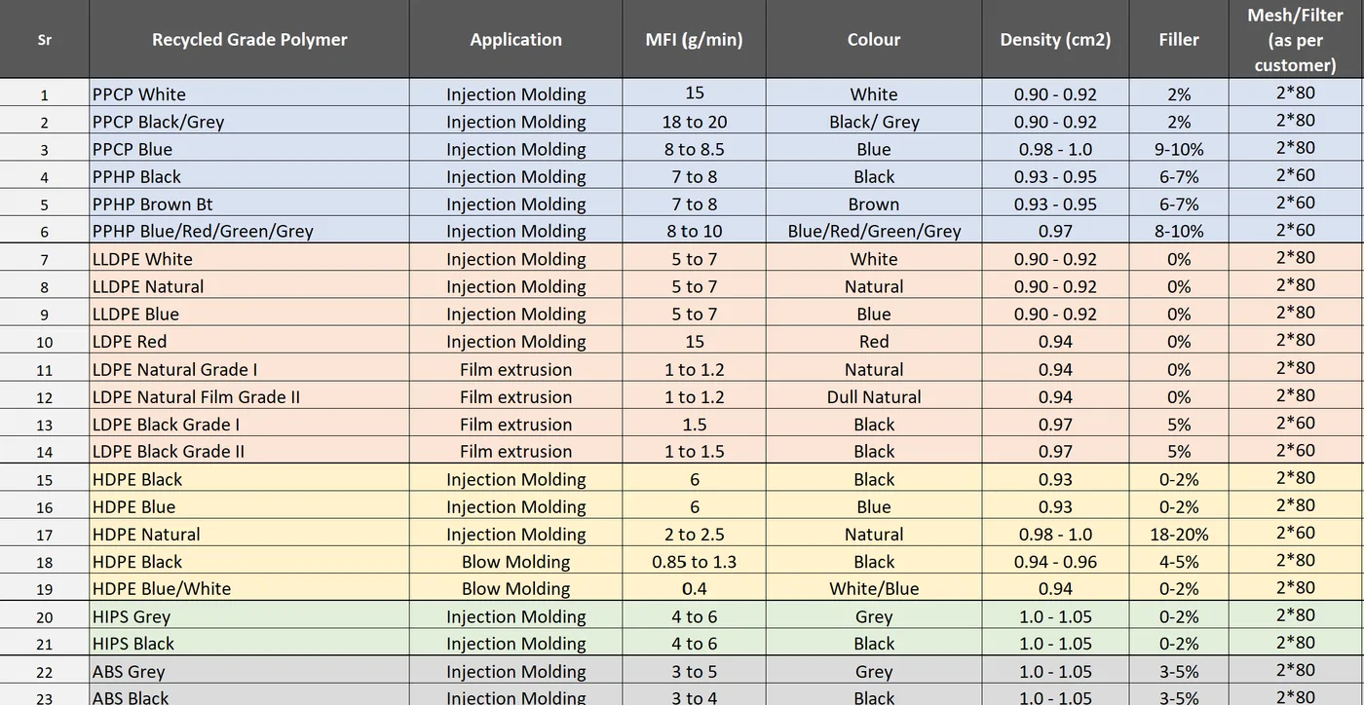
Task: Click the "White/Blue" colour cell
Action: [x=874, y=588]
